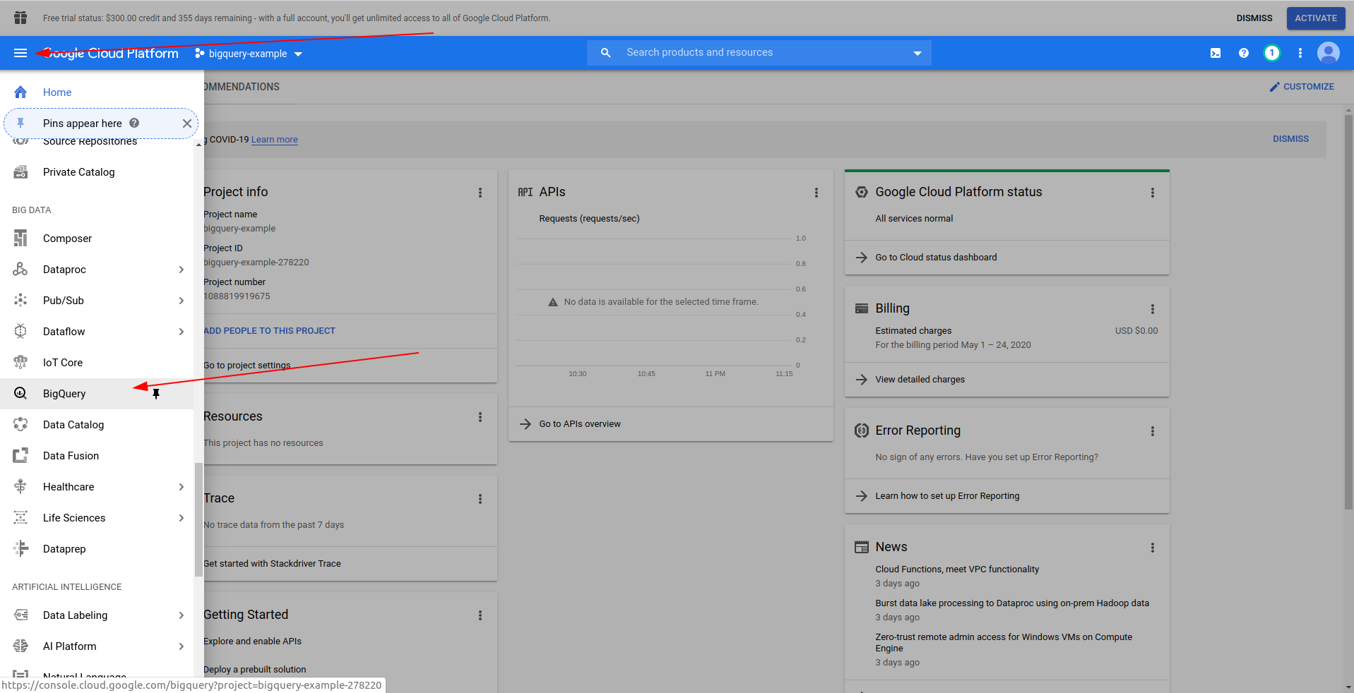Click the Composer icon in sidebar
Image resolution: width=1354 pixels, height=693 pixels.
[x=20, y=239]
